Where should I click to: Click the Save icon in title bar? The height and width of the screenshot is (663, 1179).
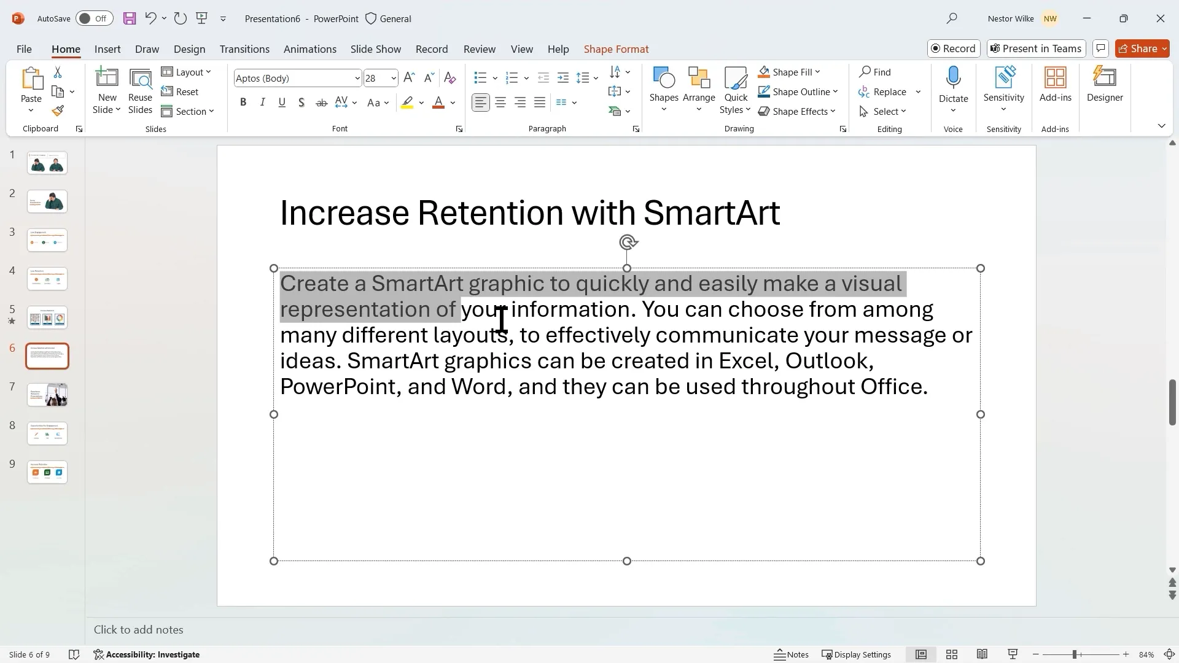coord(129,18)
